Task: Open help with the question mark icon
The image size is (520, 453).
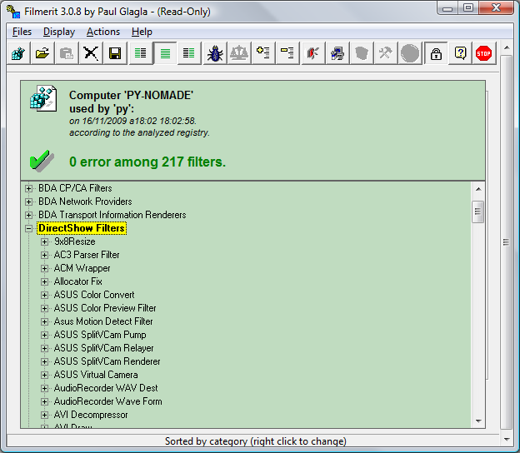Action: coord(460,53)
